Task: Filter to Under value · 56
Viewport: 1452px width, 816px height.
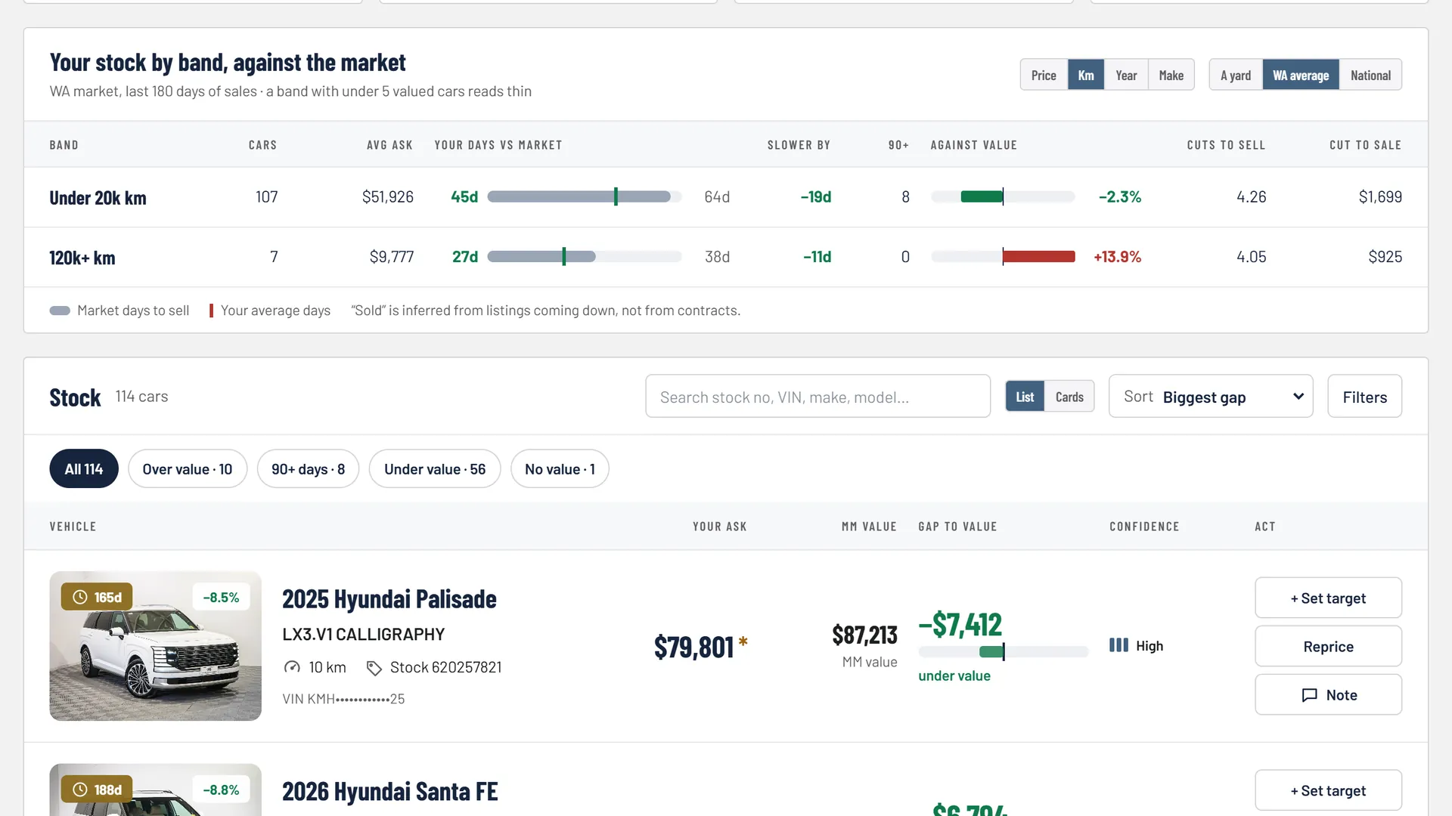Action: pyautogui.click(x=435, y=469)
